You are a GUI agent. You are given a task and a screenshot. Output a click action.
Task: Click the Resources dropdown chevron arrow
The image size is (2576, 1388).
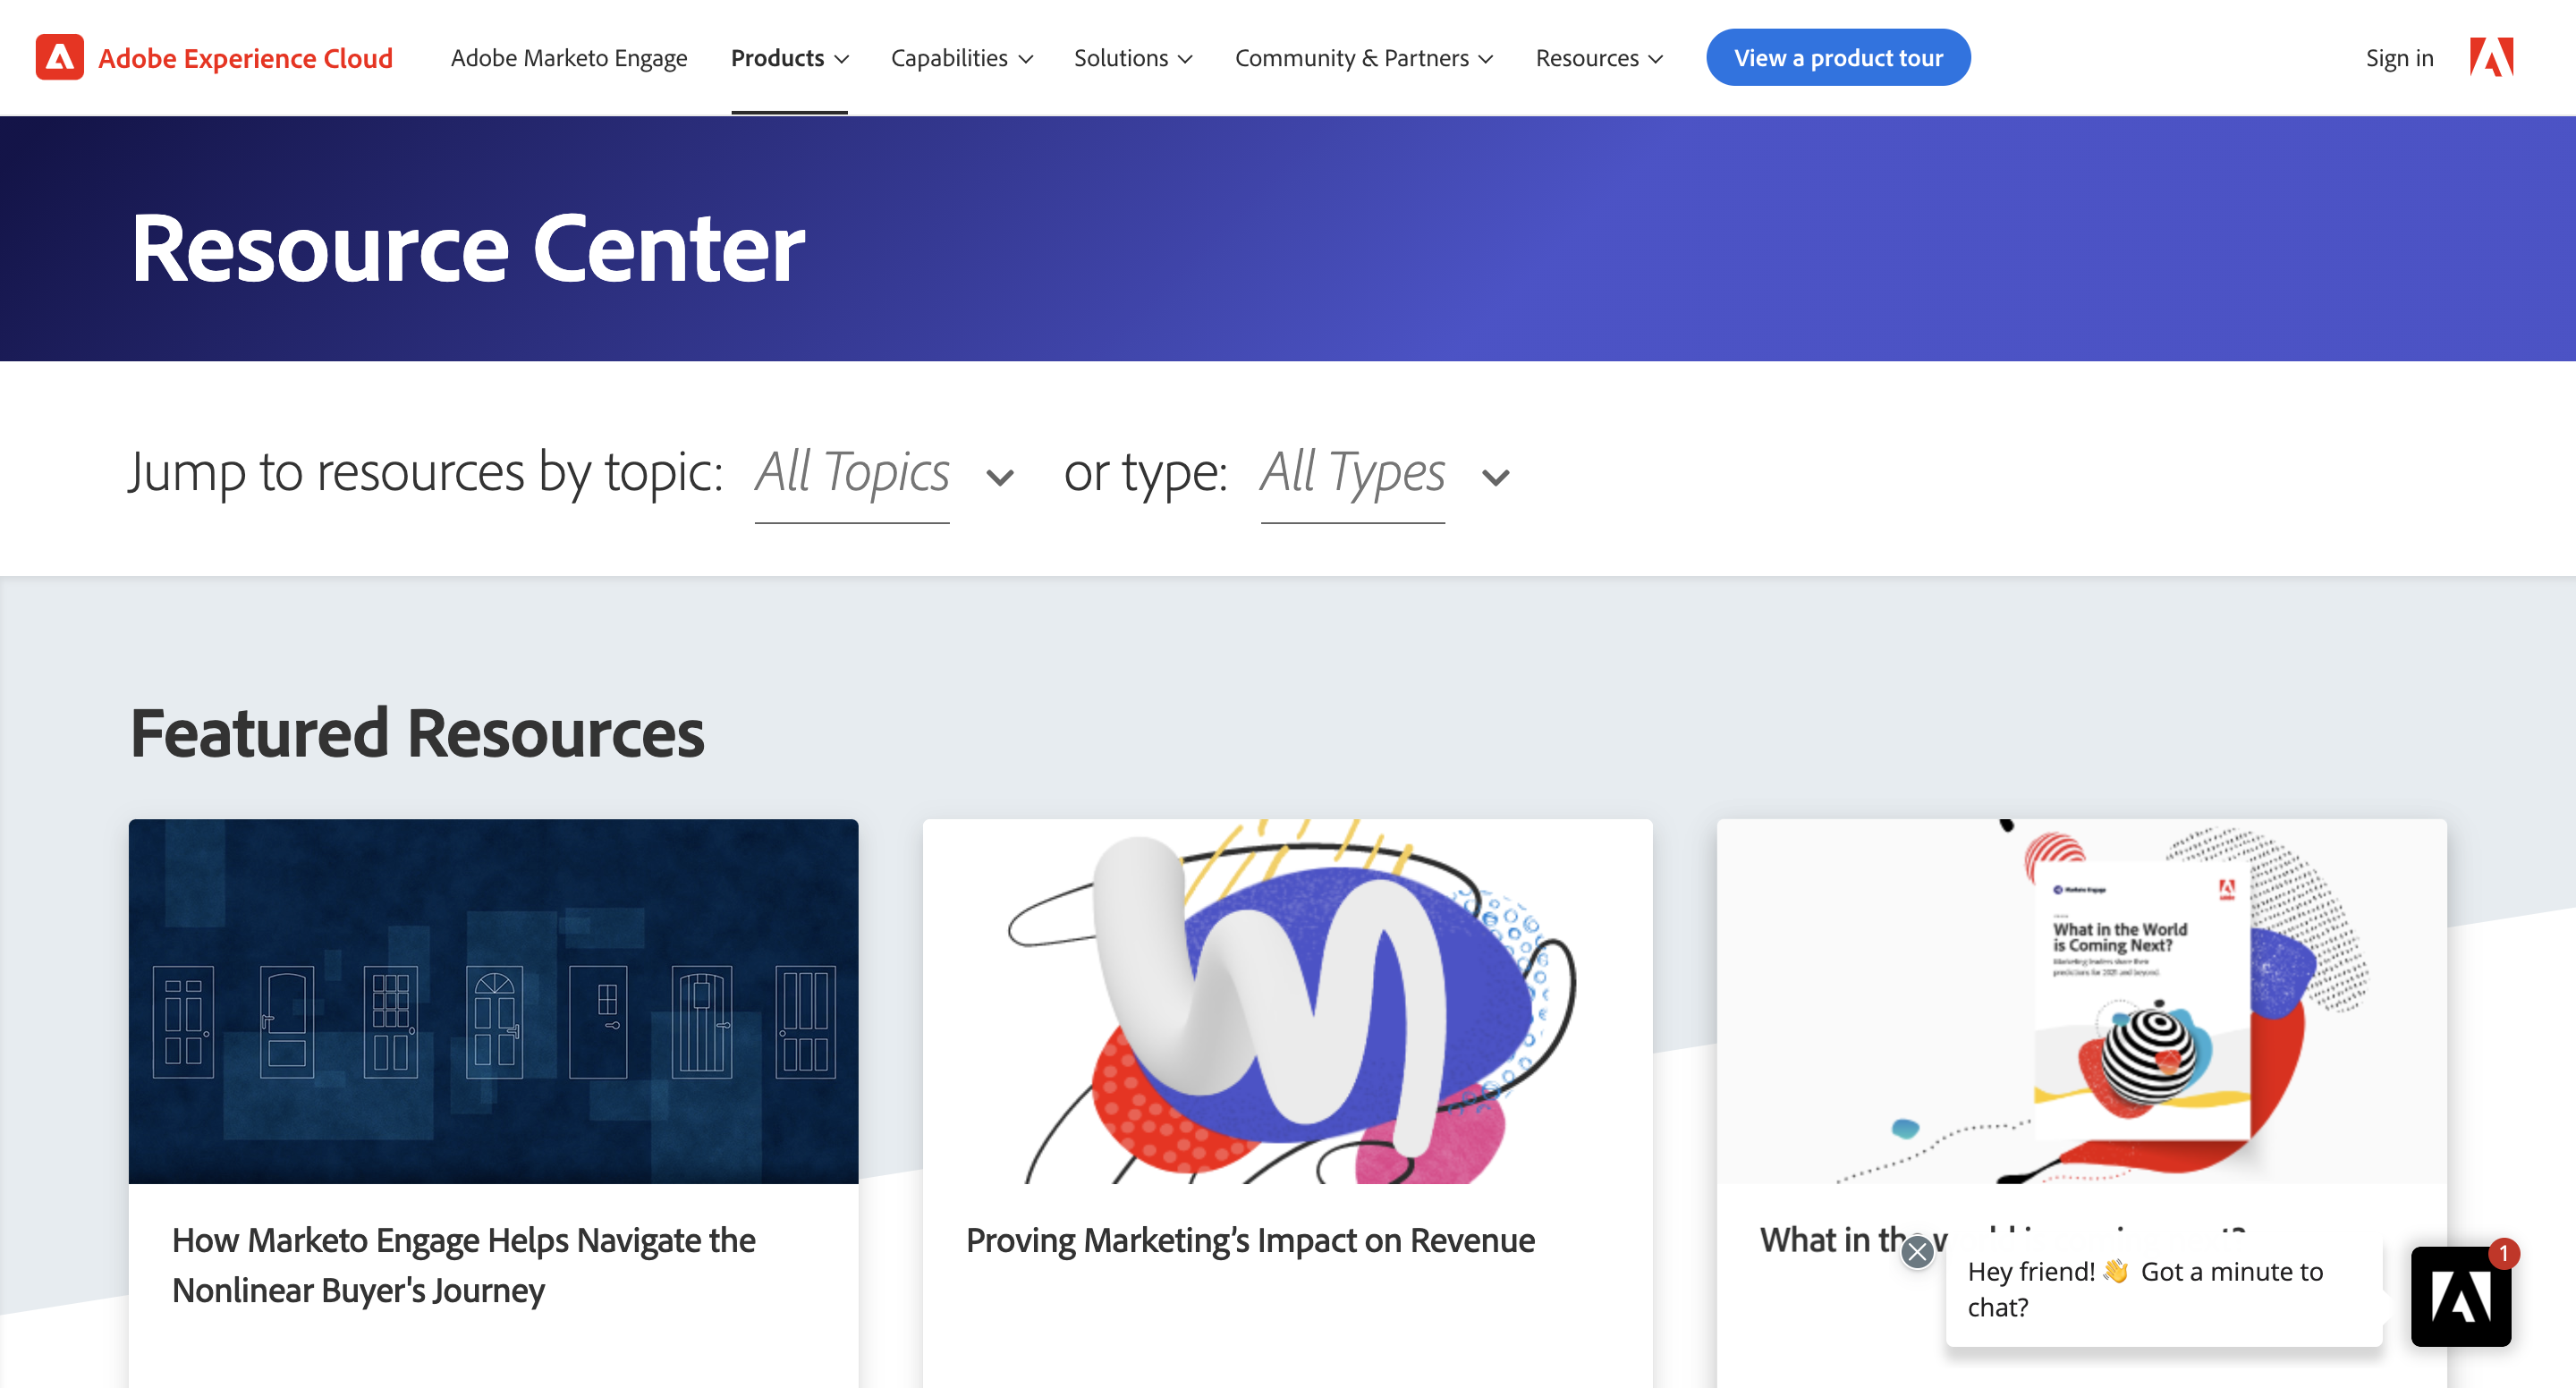(x=1658, y=58)
